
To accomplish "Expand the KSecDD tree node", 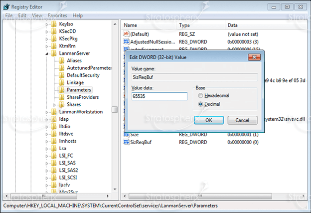I will (47, 32).
